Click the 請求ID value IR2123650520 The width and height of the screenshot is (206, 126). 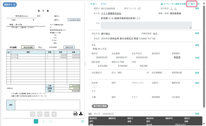[x=108, y=8]
